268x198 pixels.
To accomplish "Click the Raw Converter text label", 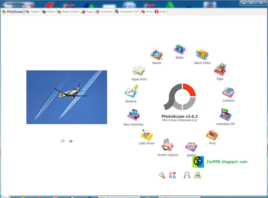I will [133, 124].
